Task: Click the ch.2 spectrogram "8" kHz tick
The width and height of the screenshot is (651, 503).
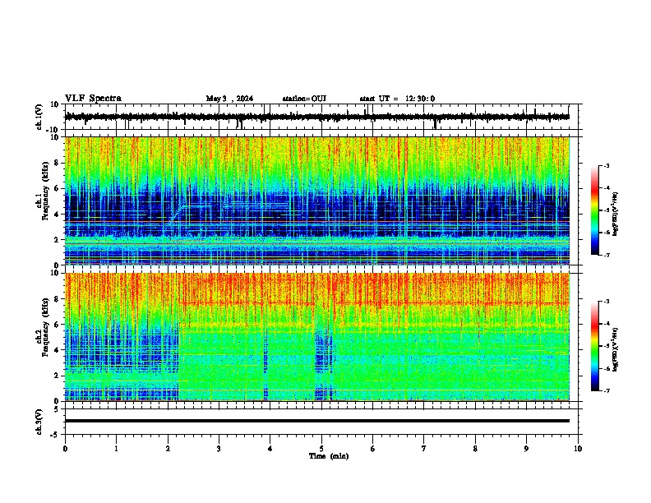Action: [57, 298]
